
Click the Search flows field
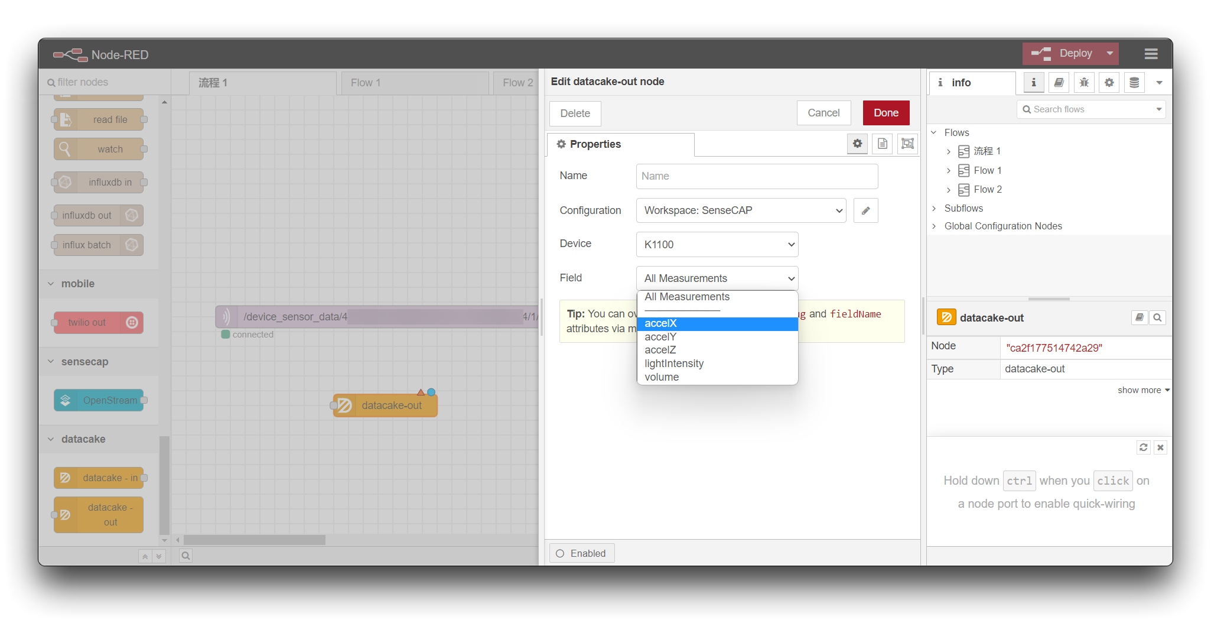pyautogui.click(x=1092, y=109)
